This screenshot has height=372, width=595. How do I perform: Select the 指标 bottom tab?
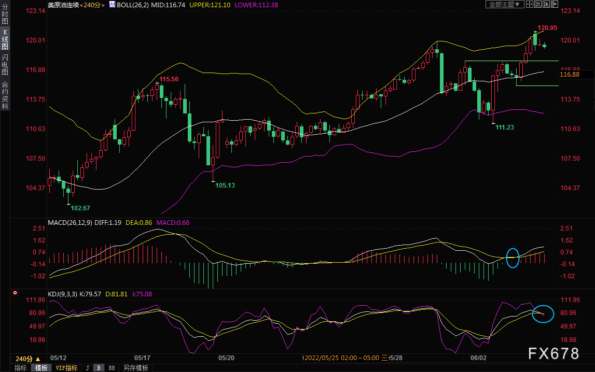click(x=21, y=368)
